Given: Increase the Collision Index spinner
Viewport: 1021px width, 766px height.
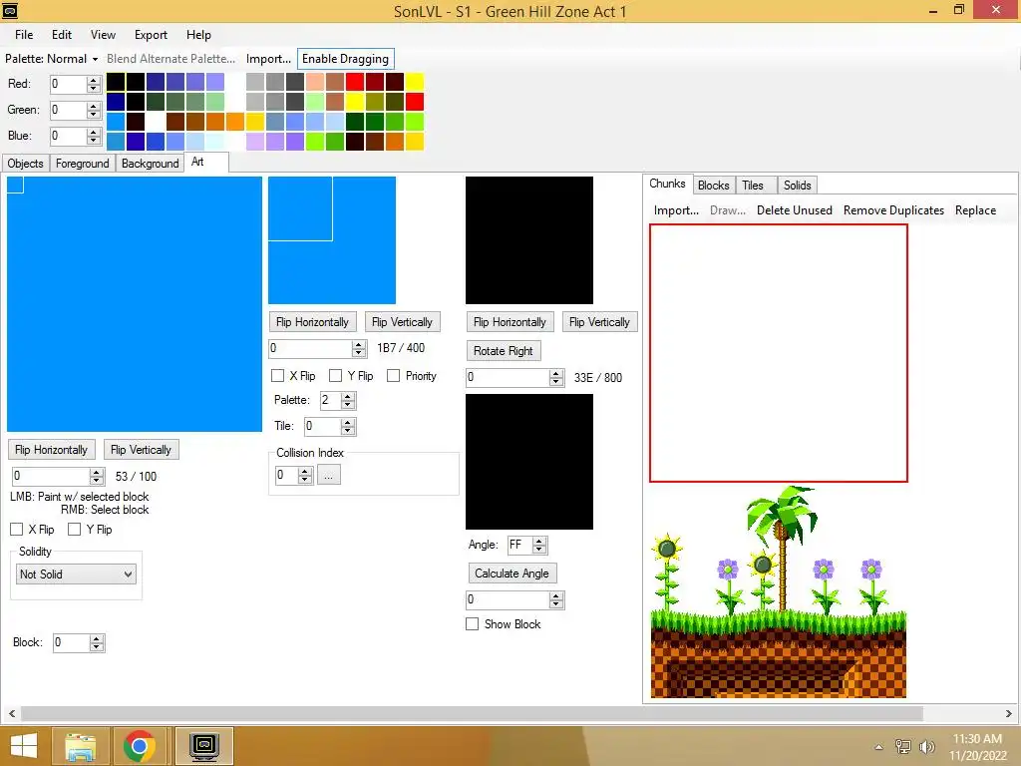Looking at the screenshot, I should [305, 472].
